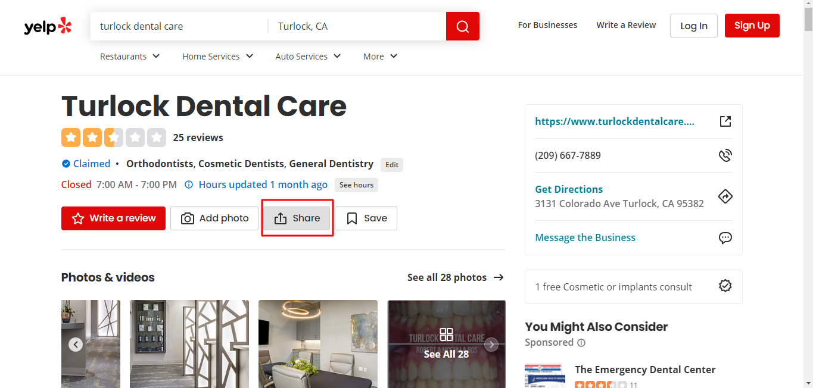Image resolution: width=813 pixels, height=388 pixels.
Task: Click the phone number (209) 667-7889
Action: coord(568,155)
